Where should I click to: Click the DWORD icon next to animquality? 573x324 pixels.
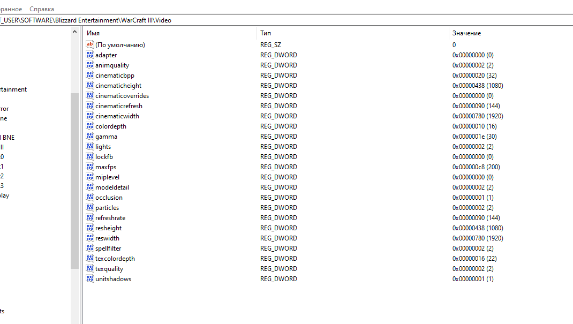tap(90, 65)
